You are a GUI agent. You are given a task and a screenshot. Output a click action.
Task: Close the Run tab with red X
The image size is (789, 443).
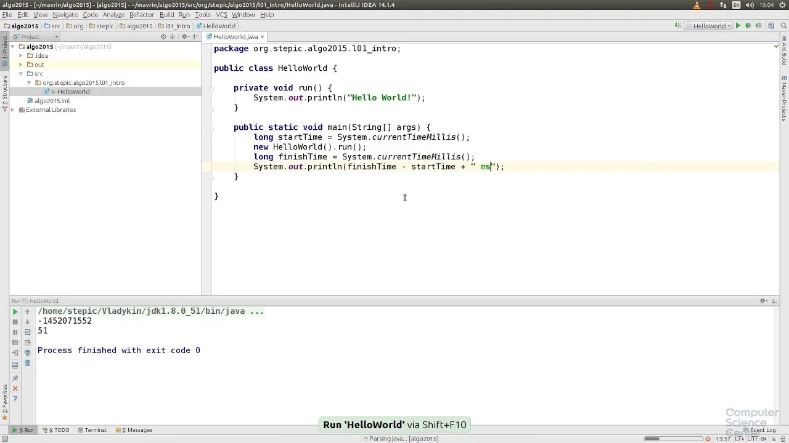click(15, 388)
